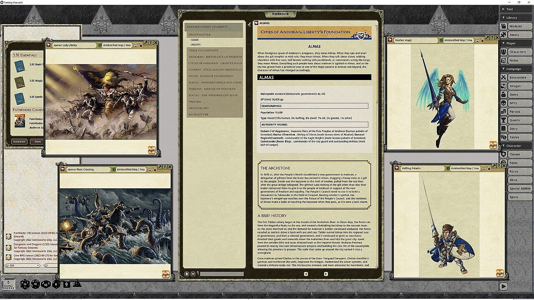This screenshot has height=300, width=534.
Task: Click help icon on Lady Liberty window
Action: (151, 42)
